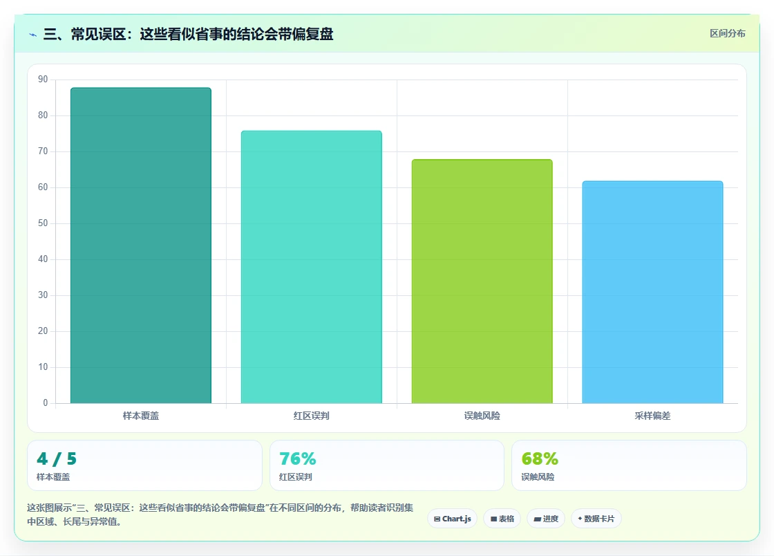Click the 误触风险 x-axis label below the chart

[x=482, y=416]
